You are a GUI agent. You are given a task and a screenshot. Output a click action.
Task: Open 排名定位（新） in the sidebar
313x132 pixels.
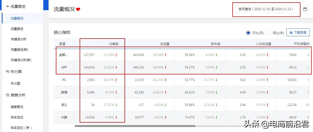click(x=21, y=128)
